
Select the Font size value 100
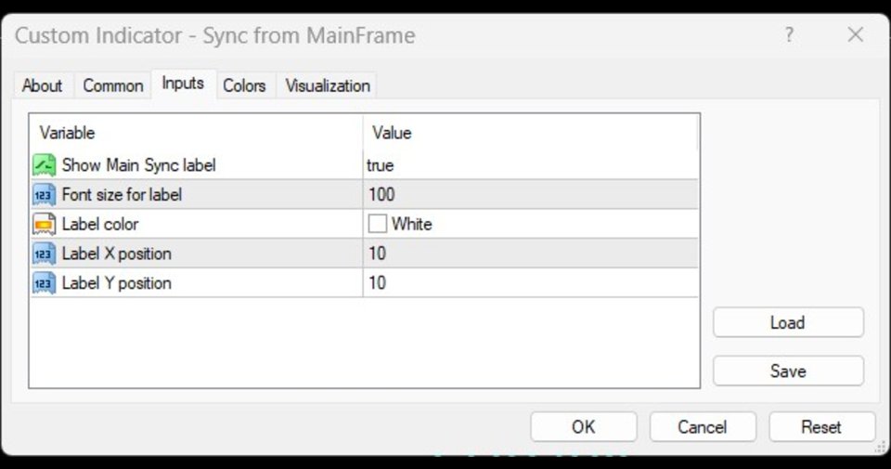click(530, 194)
